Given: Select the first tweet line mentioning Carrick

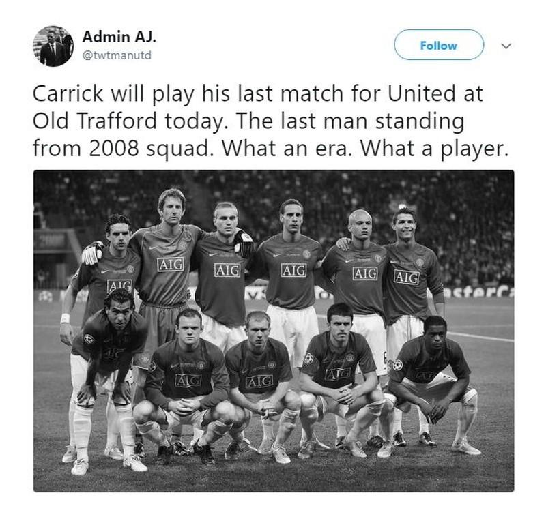Looking at the screenshot, I should point(258,93).
